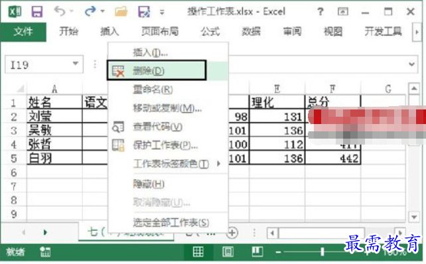Switch to Normal view
The height and width of the screenshot is (264, 426).
198,252
